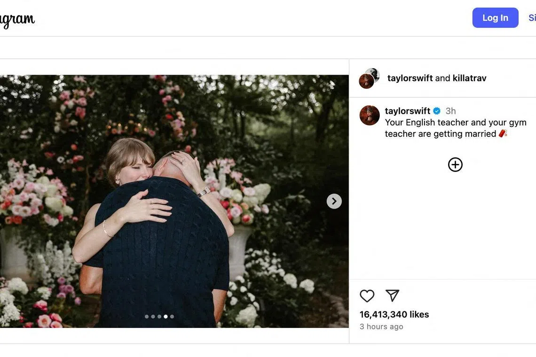Load more comments with plus circle icon
Viewport: 536px width, 357px height.
[455, 164]
